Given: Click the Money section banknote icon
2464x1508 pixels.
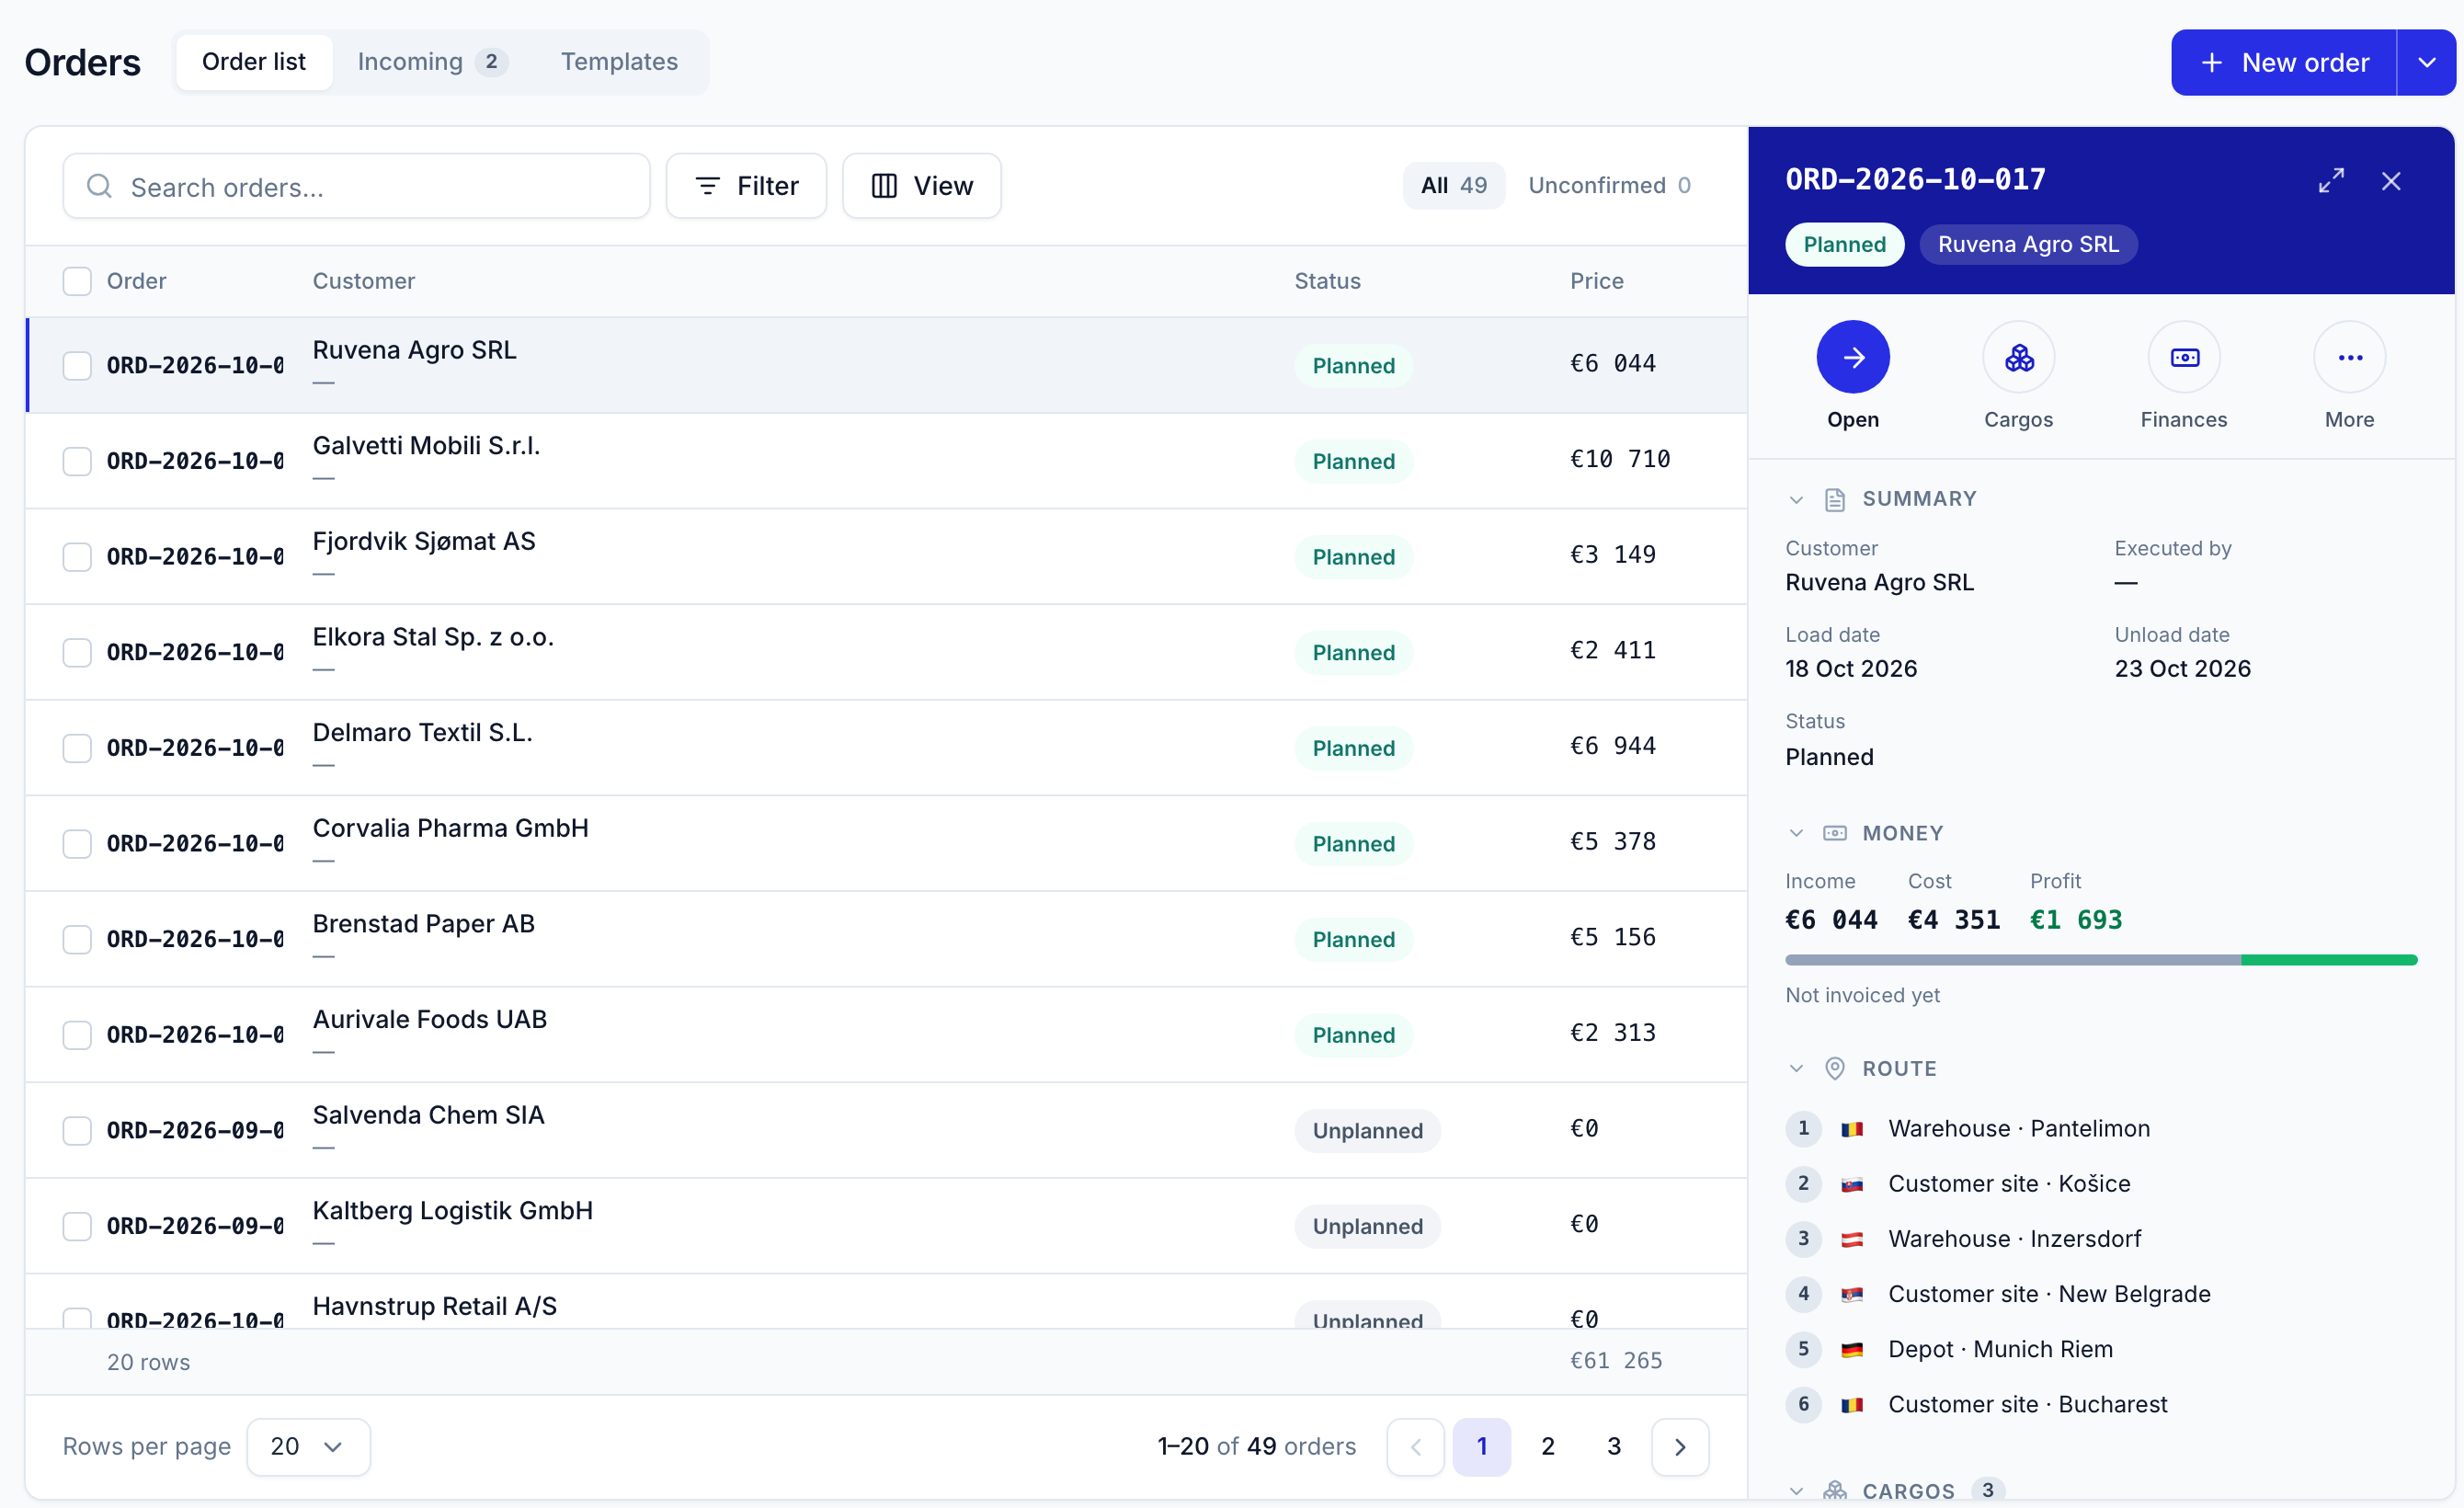Looking at the screenshot, I should 1834,833.
